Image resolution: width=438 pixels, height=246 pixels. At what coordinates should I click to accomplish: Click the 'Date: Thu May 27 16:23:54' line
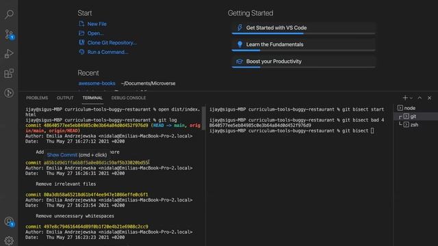click(x=75, y=206)
